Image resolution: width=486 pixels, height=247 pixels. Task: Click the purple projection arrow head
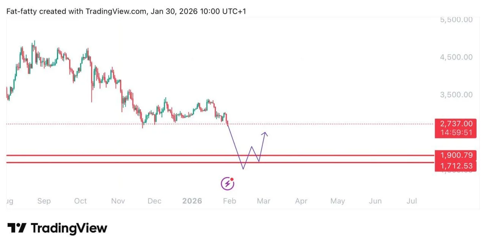(x=265, y=134)
